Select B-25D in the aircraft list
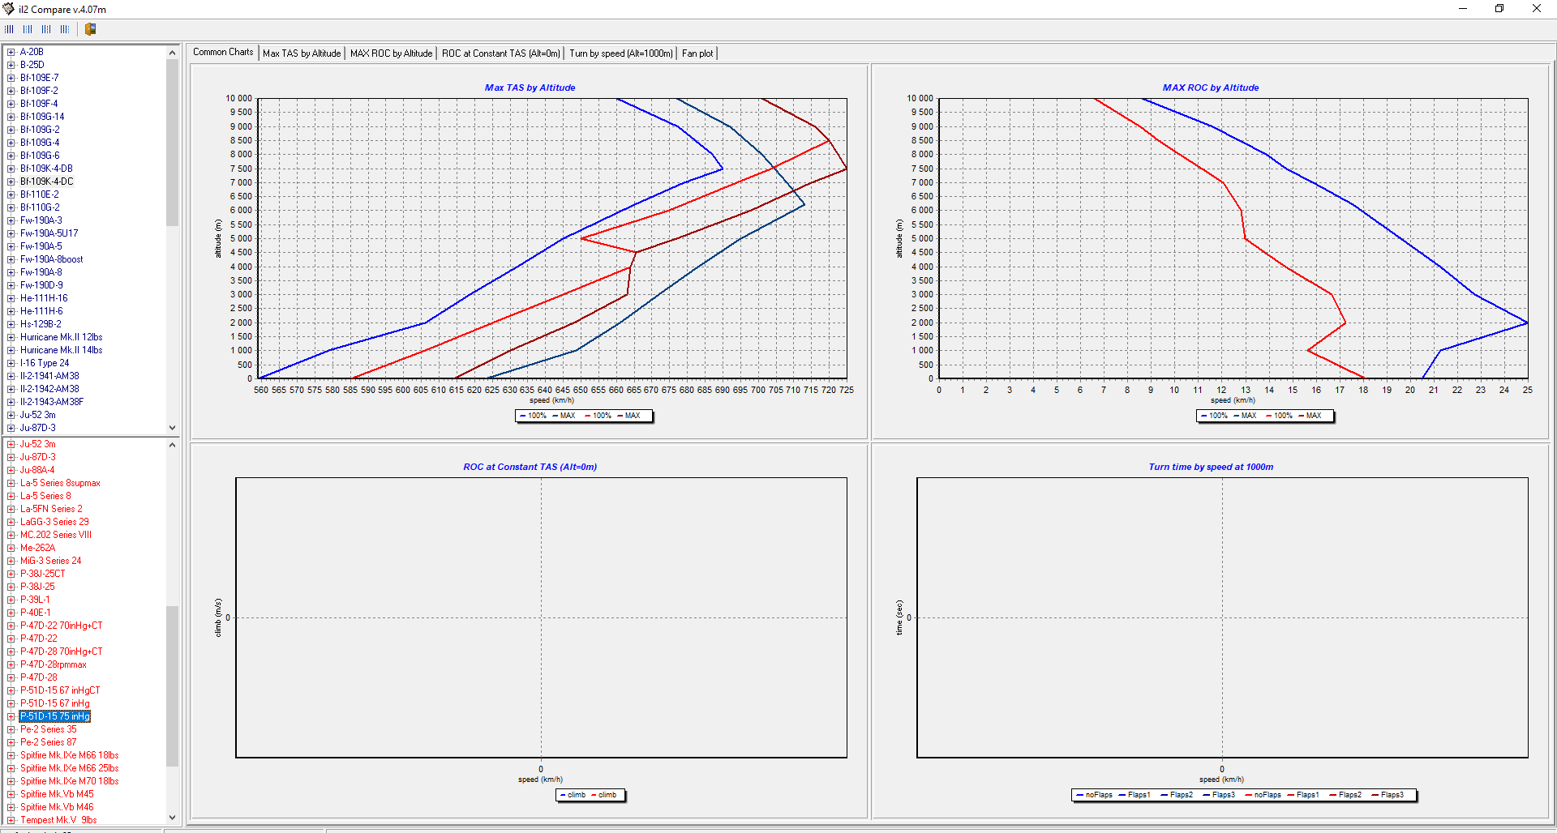 pos(32,65)
